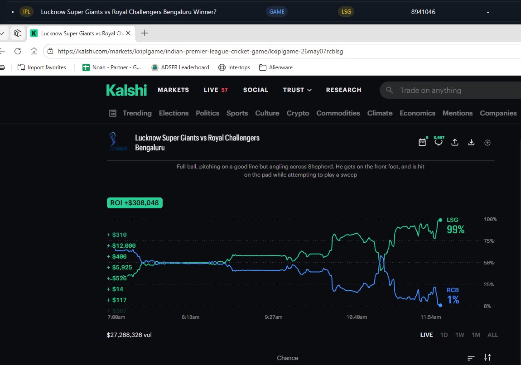Open the Intertops bookmark
Image resolution: width=521 pixels, height=365 pixels.
pyautogui.click(x=234, y=67)
